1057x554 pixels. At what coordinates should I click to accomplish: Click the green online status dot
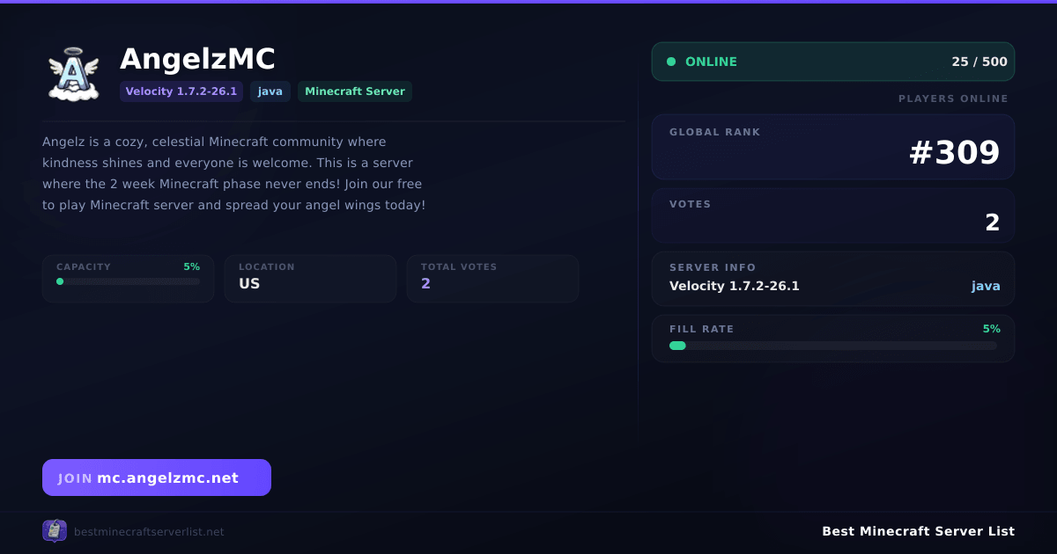[x=671, y=62]
